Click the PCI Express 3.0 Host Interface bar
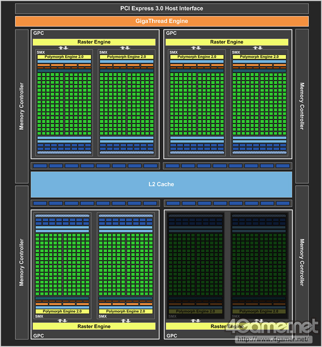322x347 pixels. click(162, 8)
